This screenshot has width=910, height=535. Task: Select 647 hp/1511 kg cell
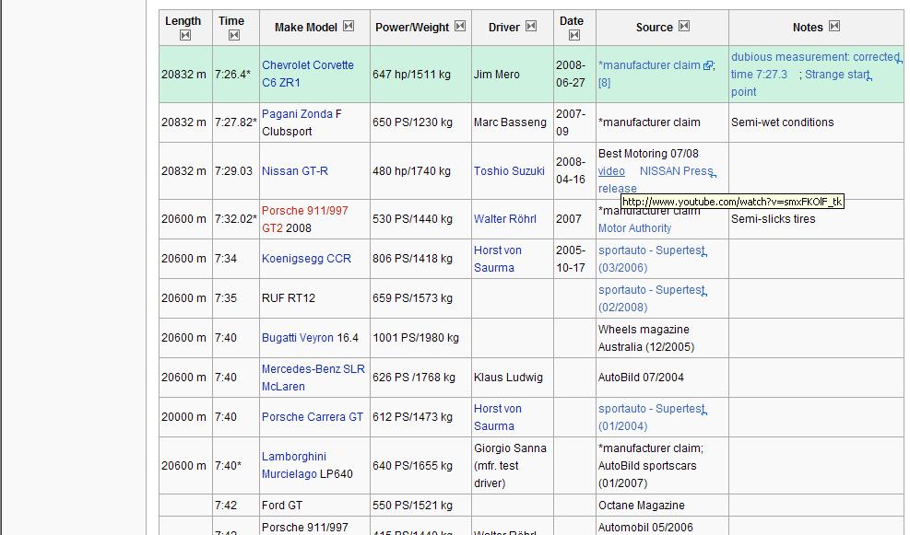pos(420,75)
